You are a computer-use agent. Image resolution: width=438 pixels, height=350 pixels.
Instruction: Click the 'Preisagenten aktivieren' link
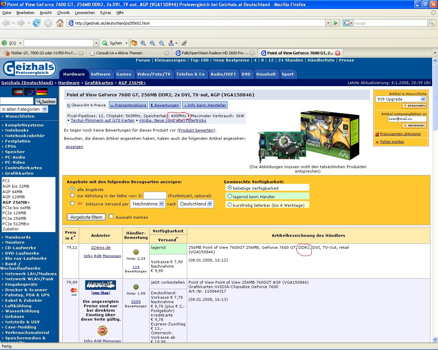coord(400,134)
